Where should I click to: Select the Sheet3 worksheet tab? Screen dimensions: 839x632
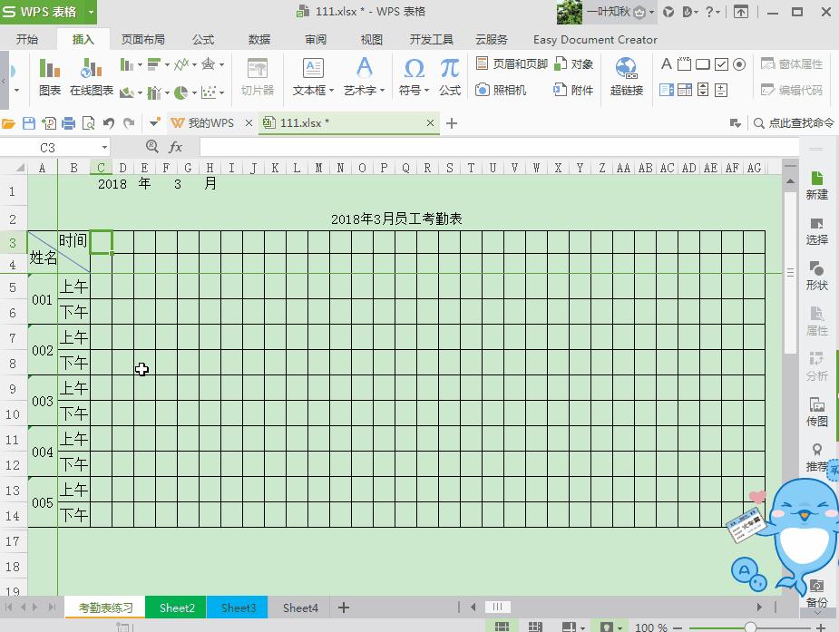pyautogui.click(x=239, y=608)
